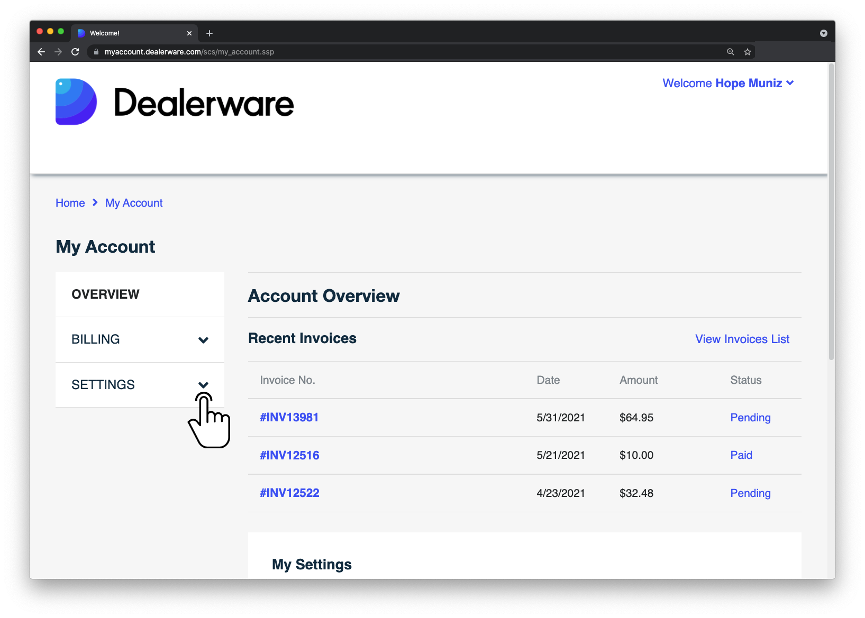Reload the page with refresh icon
865x618 pixels.
tap(75, 52)
